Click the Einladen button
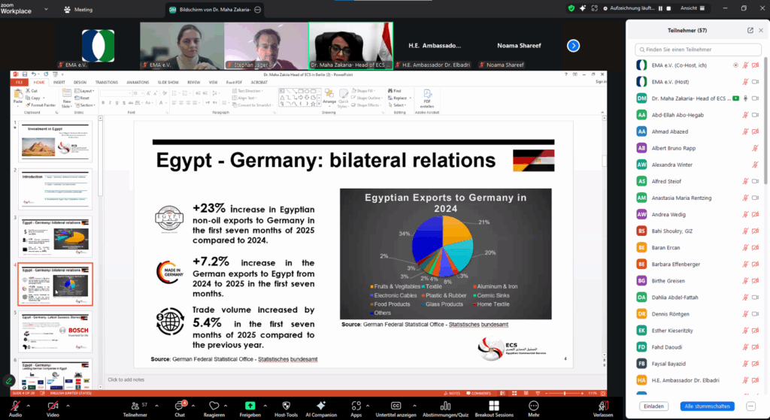Image resolution: width=770 pixels, height=420 pixels. pyautogui.click(x=654, y=406)
